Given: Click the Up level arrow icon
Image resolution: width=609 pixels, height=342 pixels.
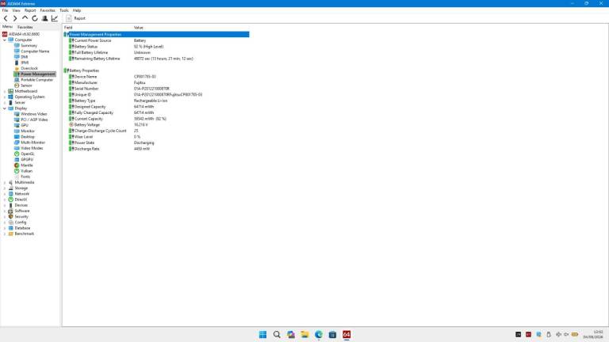Looking at the screenshot, I should tap(25, 18).
